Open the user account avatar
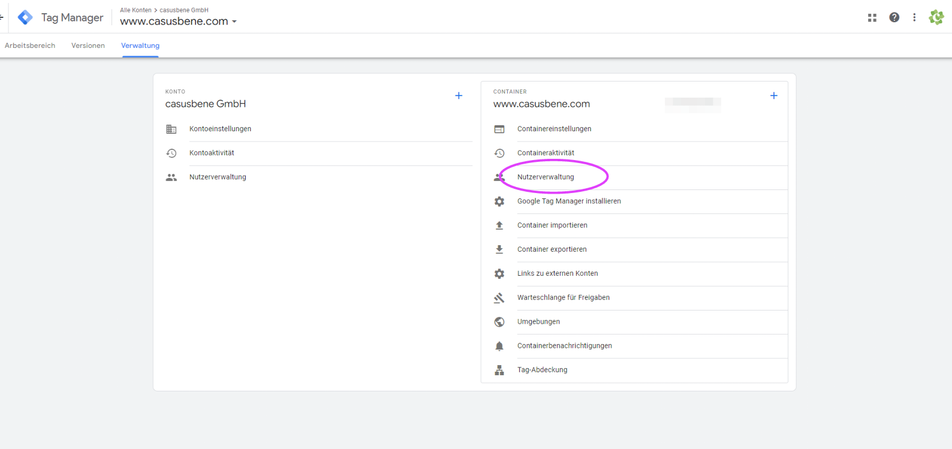The image size is (952, 449). tap(936, 17)
